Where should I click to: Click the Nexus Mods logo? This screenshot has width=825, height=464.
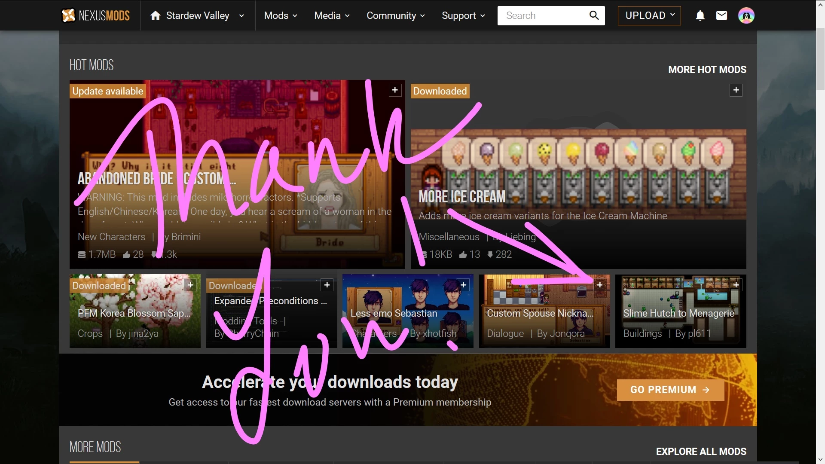click(x=96, y=15)
